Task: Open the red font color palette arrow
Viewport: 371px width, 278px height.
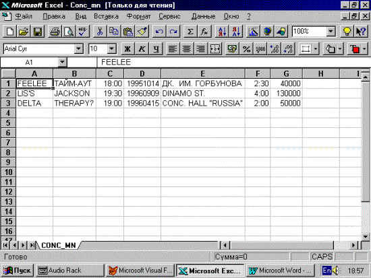Action: coord(364,49)
